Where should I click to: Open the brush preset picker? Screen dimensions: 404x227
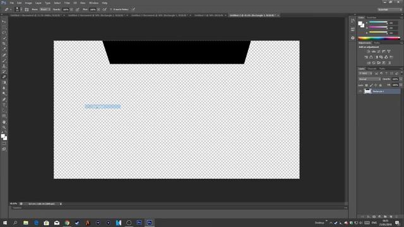[18, 9]
